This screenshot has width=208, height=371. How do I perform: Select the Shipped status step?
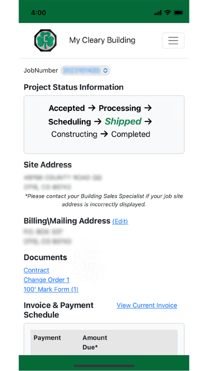pyautogui.click(x=123, y=122)
